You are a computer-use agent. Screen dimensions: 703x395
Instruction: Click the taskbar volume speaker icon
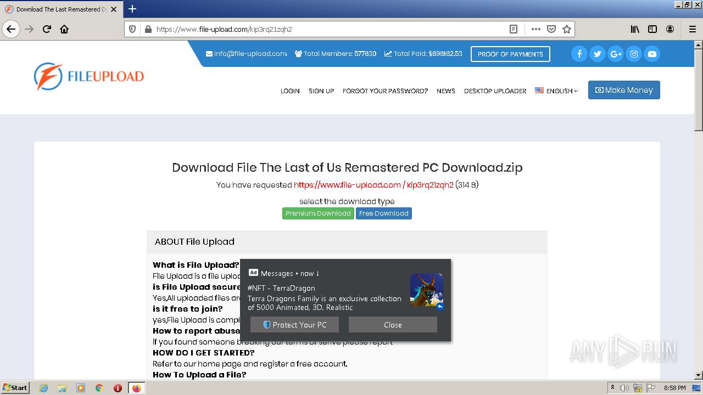[624, 388]
